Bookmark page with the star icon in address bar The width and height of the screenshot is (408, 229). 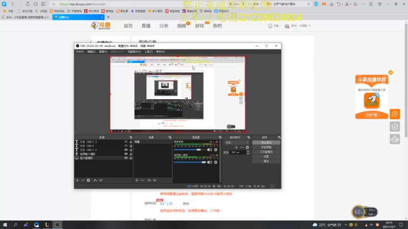coord(54,4)
